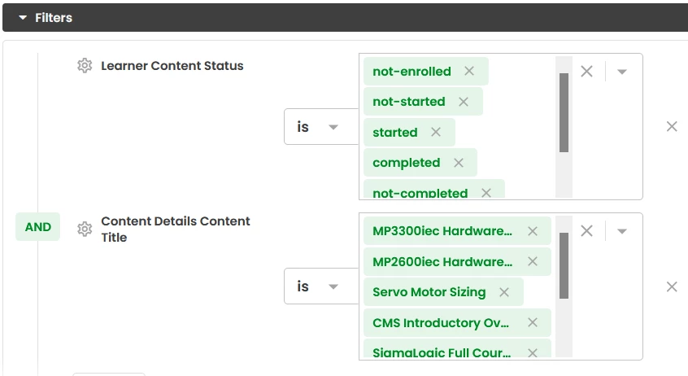This screenshot has height=376, width=688.
Task: Open gear settings for Content Details Content Title
Action: [85, 229]
